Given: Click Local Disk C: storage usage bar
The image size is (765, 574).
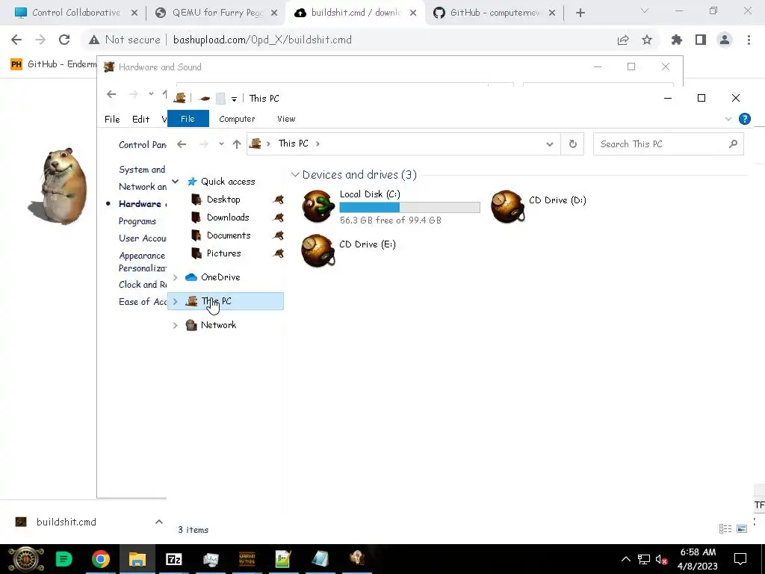Looking at the screenshot, I should coord(410,208).
